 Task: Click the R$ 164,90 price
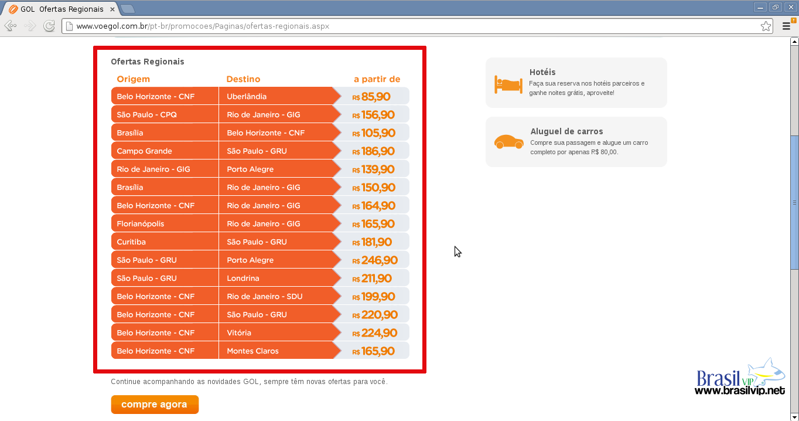coord(374,206)
